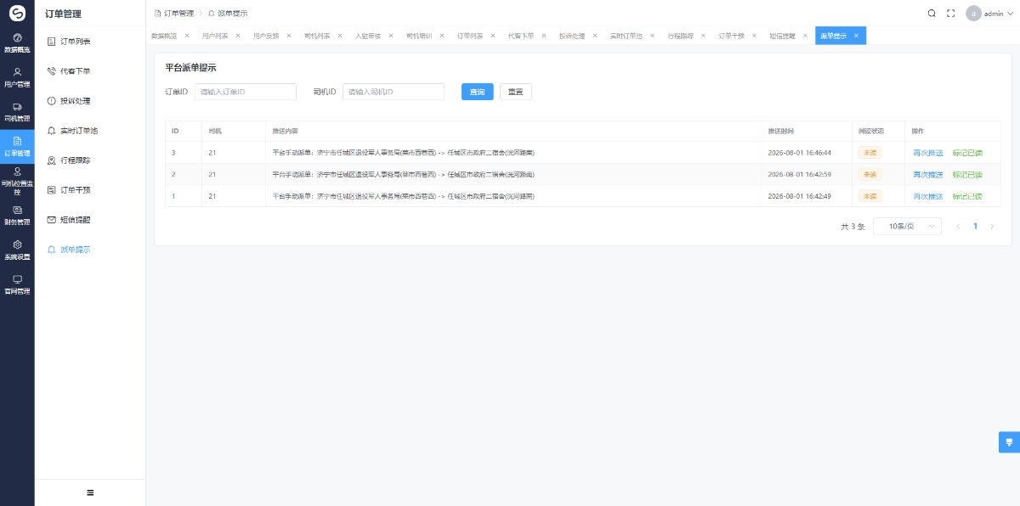Switch to the 订单干预 tab

point(731,36)
